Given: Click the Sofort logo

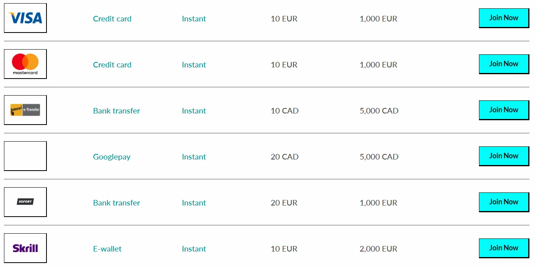Looking at the screenshot, I should point(25,202).
